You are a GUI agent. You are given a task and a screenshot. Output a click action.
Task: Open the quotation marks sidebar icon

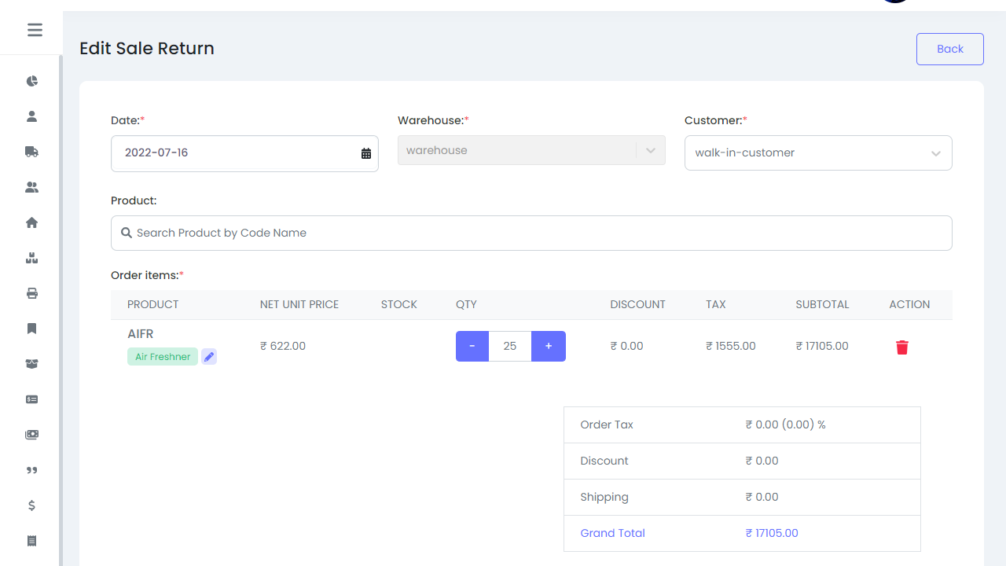[32, 470]
